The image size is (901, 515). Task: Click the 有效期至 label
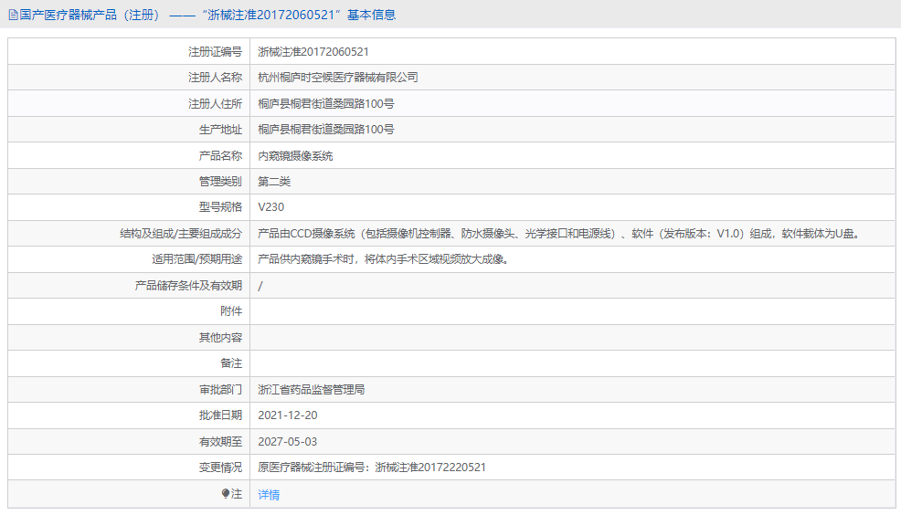click(220, 442)
